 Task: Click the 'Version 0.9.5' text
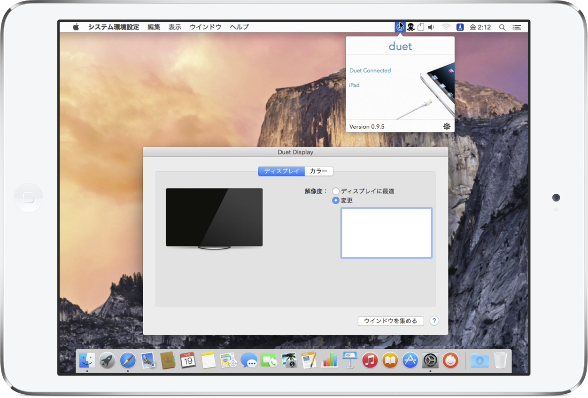click(x=367, y=127)
